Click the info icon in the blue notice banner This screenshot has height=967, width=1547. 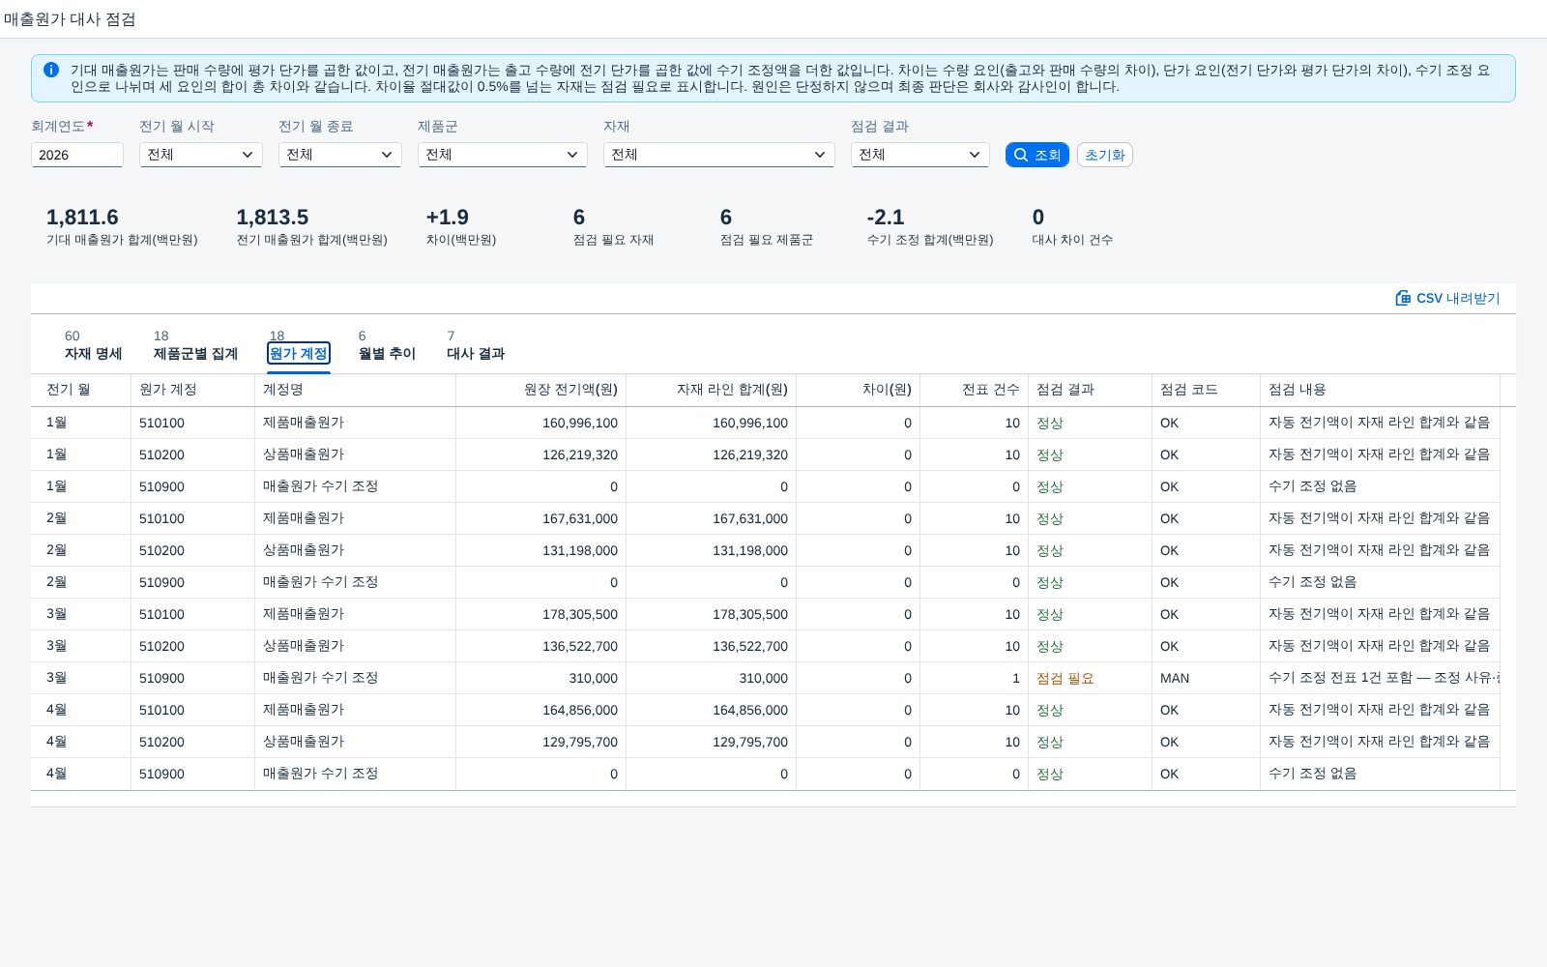(x=51, y=70)
